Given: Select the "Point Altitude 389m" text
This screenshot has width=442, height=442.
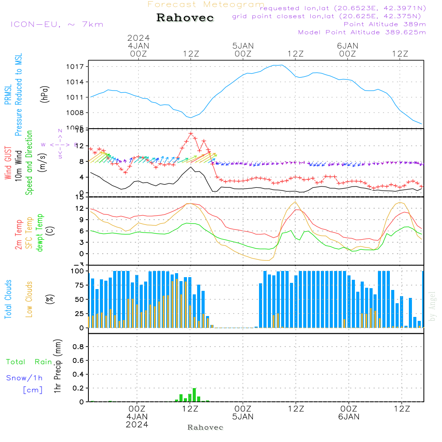Looking at the screenshot, I should 385,24.
